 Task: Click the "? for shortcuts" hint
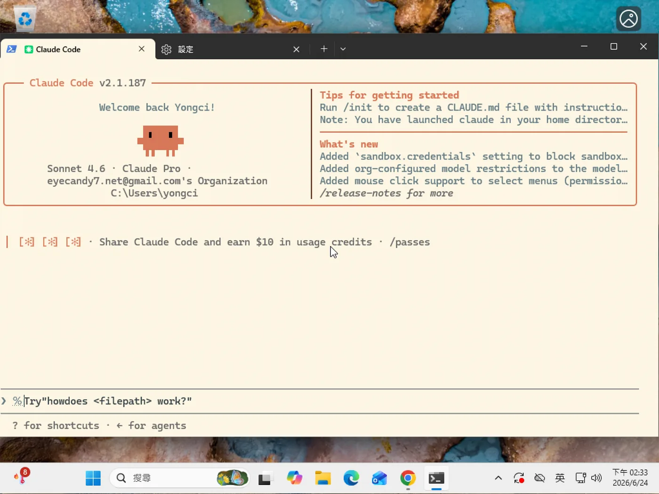coord(56,425)
